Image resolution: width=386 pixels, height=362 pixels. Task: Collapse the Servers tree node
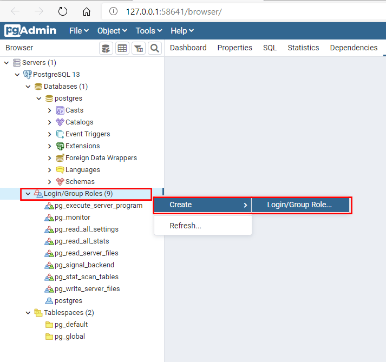point(6,63)
